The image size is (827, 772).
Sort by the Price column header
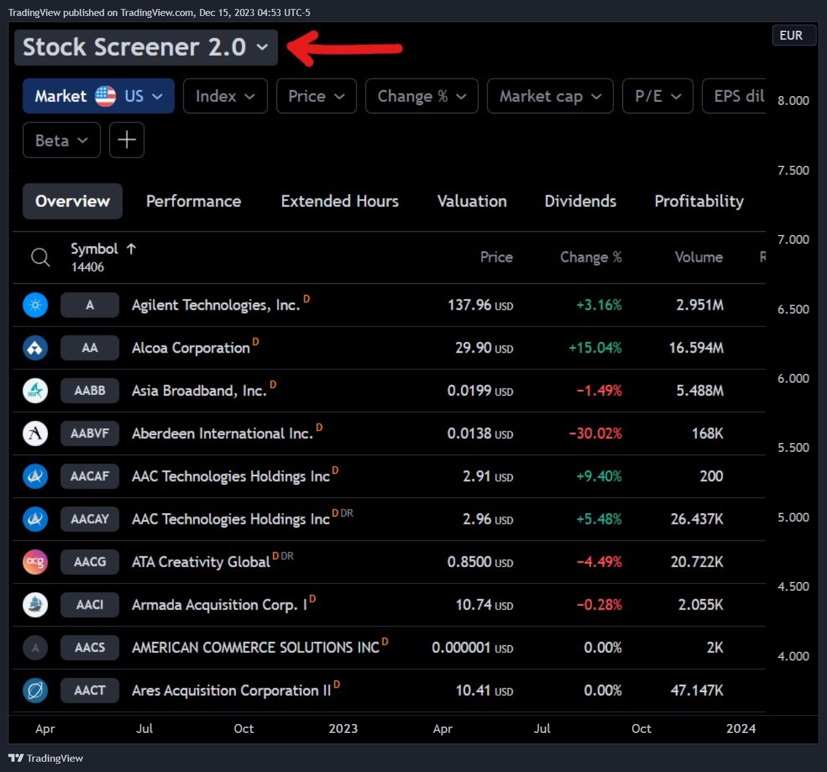pyautogui.click(x=496, y=257)
